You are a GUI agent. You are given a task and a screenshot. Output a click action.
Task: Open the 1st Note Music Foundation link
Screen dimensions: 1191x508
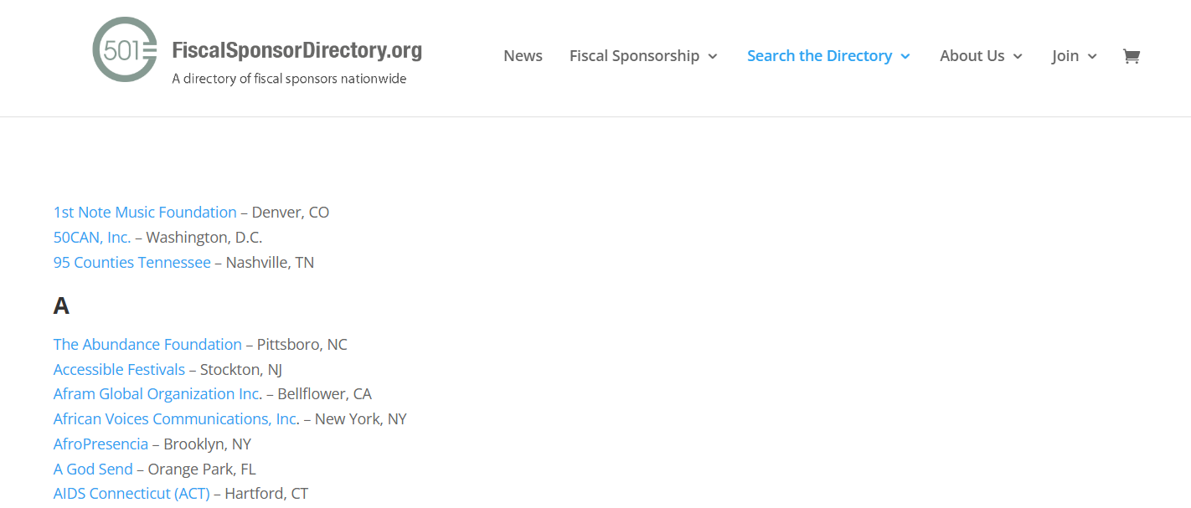(144, 212)
